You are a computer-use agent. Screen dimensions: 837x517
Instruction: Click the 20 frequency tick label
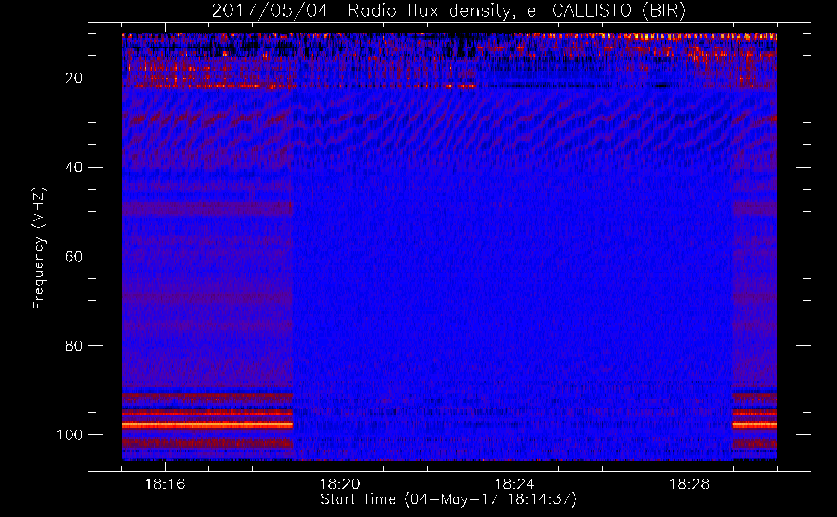pos(74,78)
